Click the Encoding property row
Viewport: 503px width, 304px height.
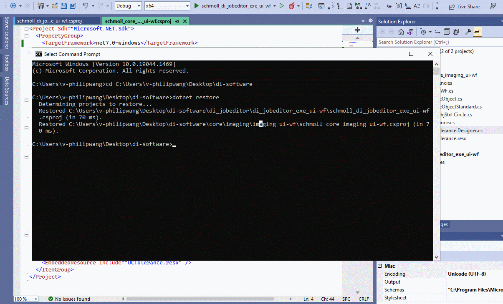(440, 274)
